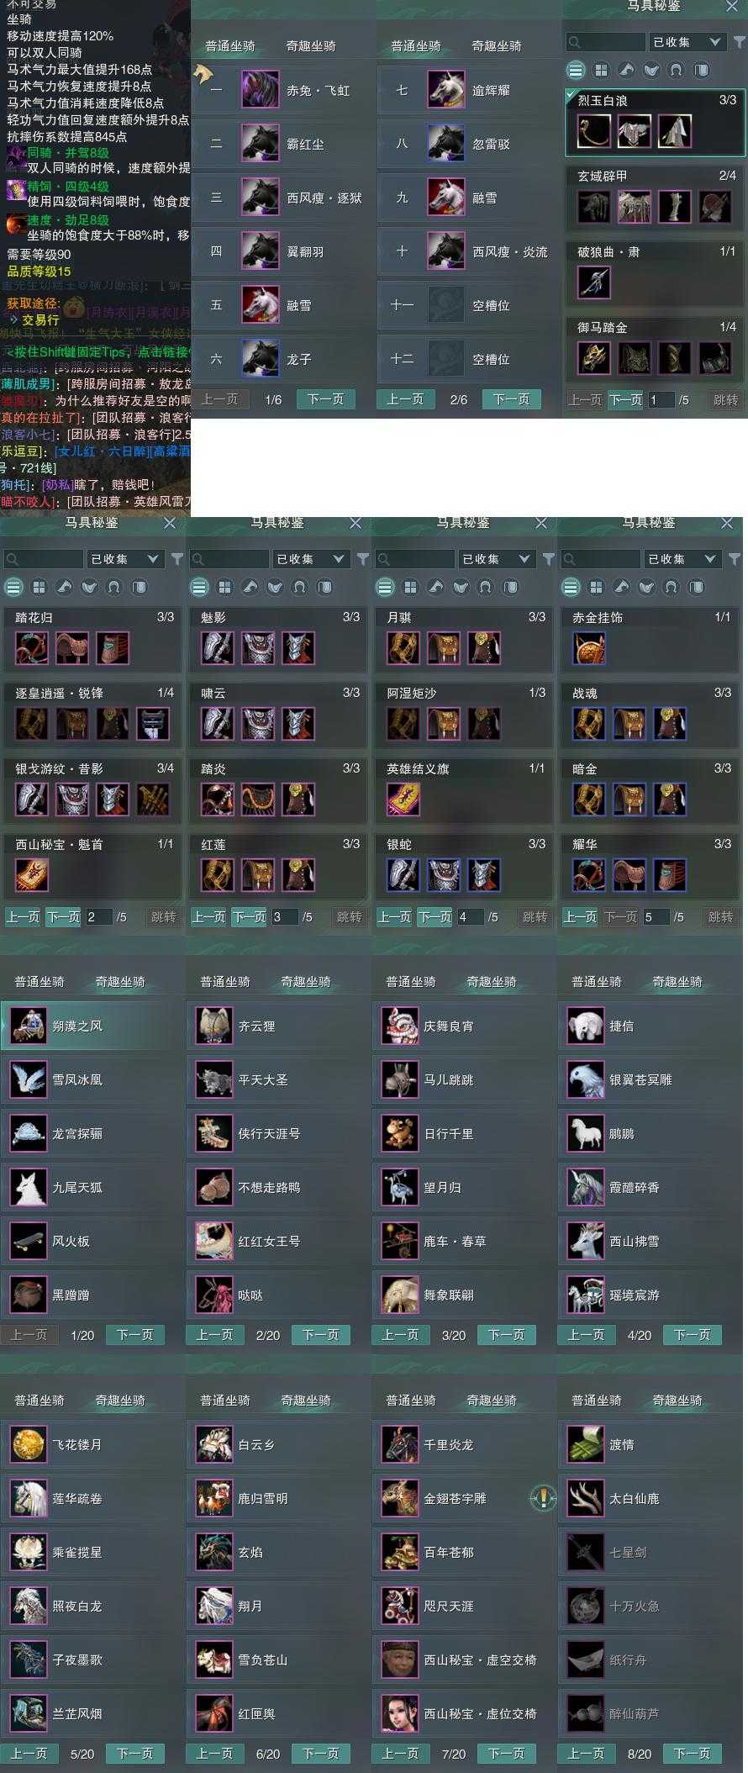Open the 交易行 link
The height and width of the screenshot is (1773, 748).
tap(40, 320)
